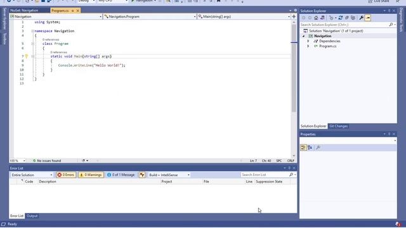Viewport: 406px width, 228px height.
Task: Collapse the namespace Navigation code block
Action: coord(32,31)
